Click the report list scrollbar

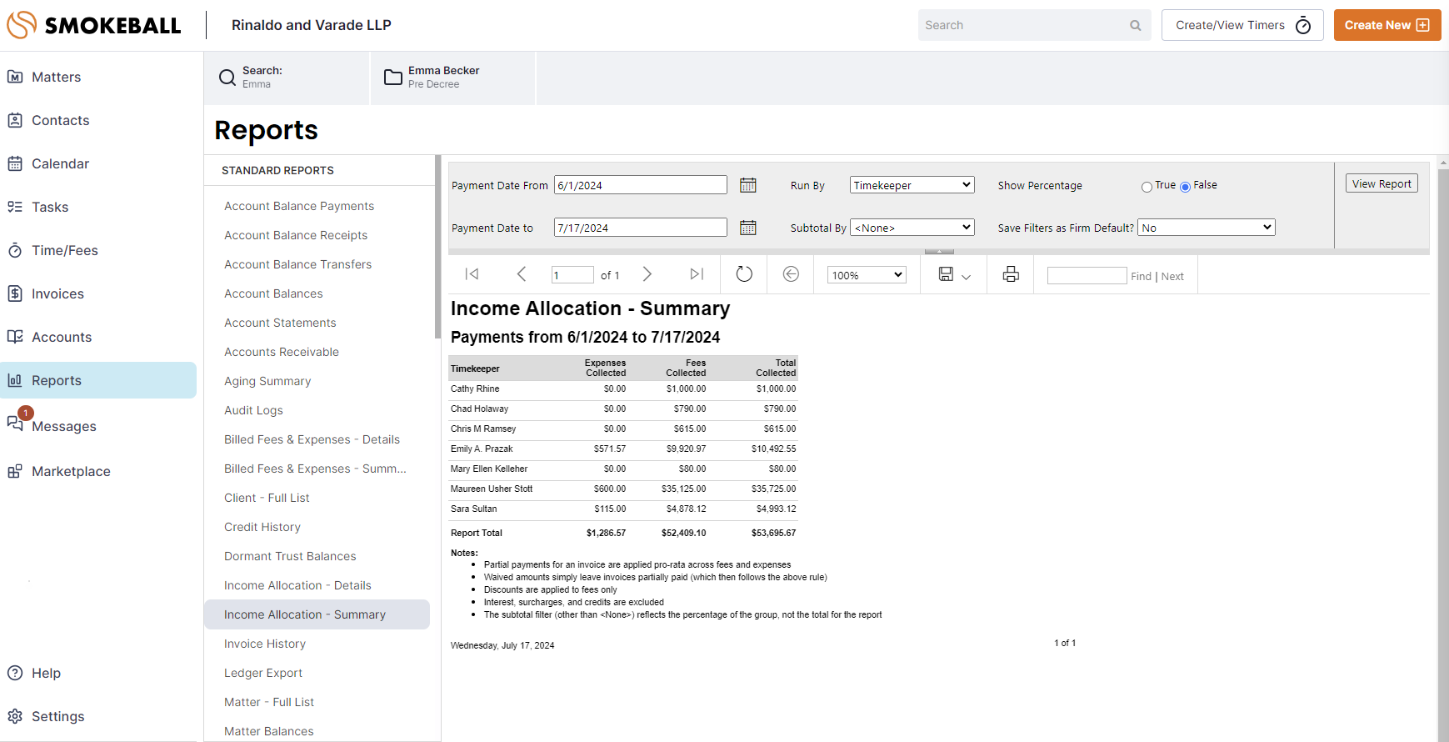[437, 247]
